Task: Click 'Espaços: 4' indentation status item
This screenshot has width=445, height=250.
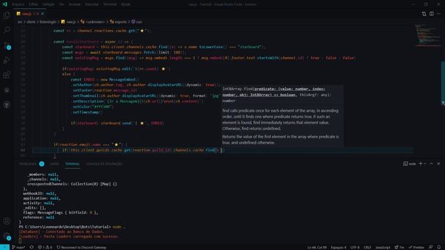Action: coord(339,247)
